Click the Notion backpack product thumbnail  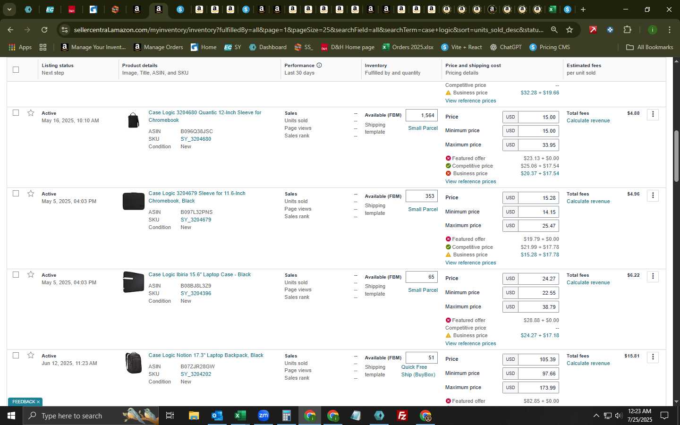tap(134, 363)
